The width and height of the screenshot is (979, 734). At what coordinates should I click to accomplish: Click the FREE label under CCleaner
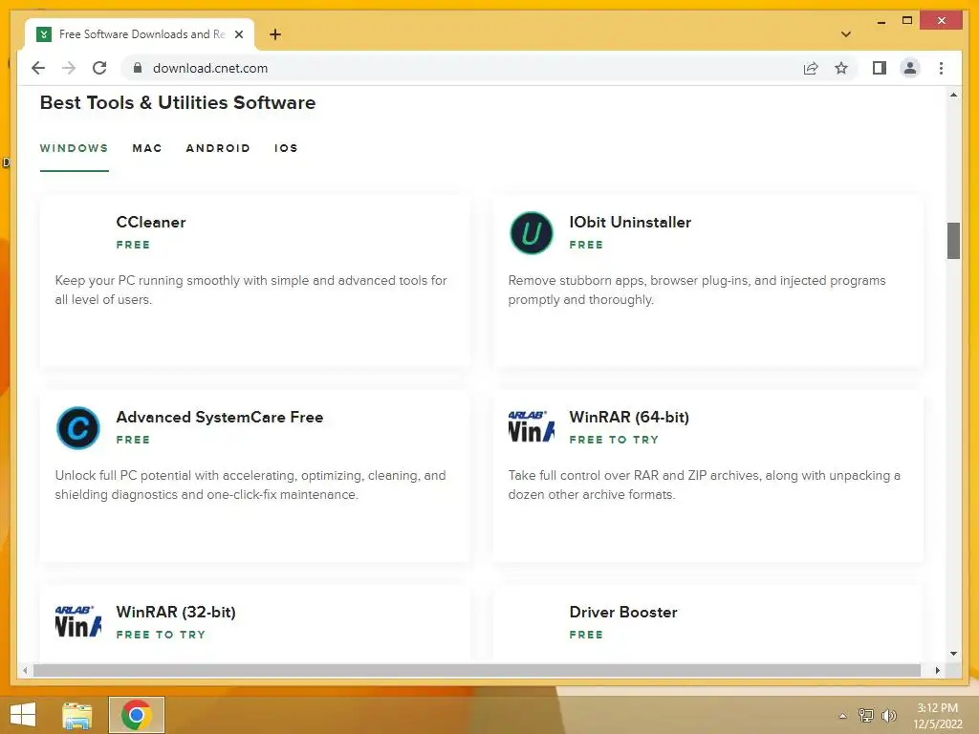[133, 245]
